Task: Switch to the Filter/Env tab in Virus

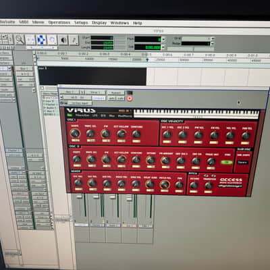Action: pos(82,115)
